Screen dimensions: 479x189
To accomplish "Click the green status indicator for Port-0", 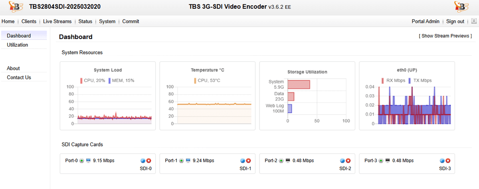I will [81, 161].
